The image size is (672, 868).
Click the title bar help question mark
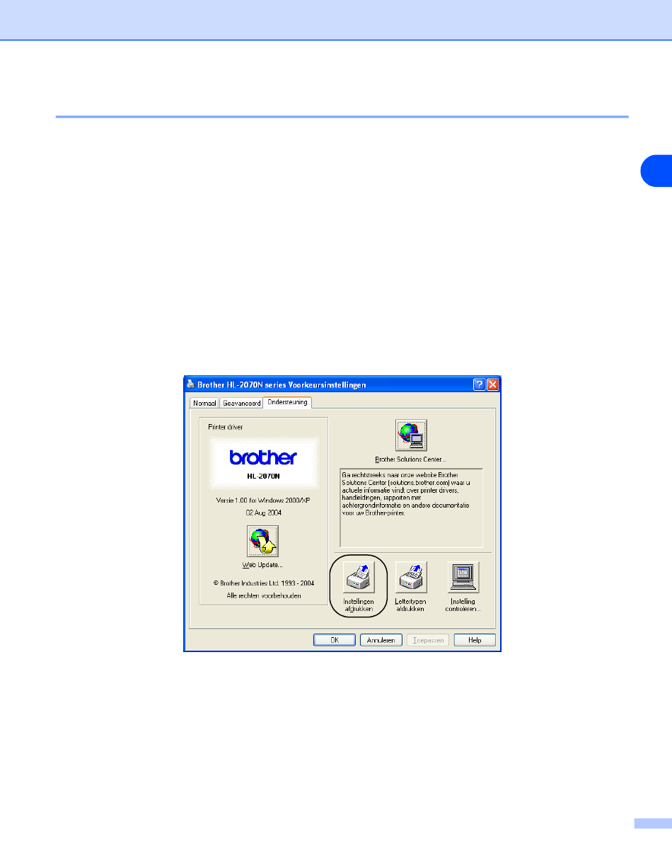pyautogui.click(x=480, y=384)
